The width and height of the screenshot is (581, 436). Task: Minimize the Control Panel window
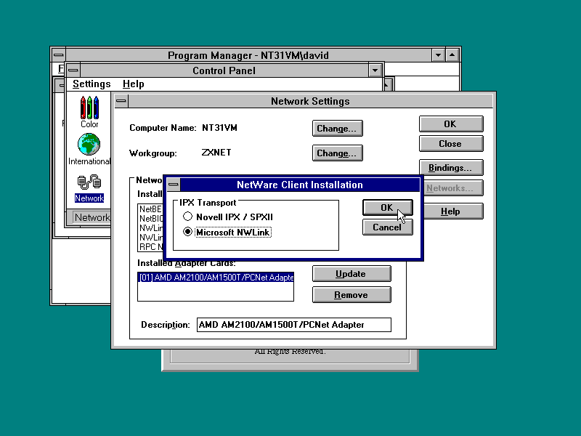(375, 70)
